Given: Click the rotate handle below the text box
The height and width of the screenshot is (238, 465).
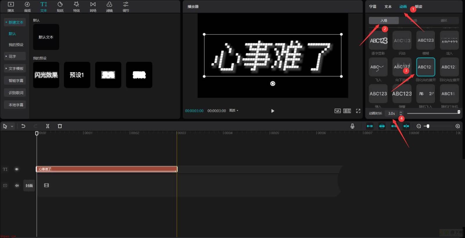Looking at the screenshot, I should point(273,84).
